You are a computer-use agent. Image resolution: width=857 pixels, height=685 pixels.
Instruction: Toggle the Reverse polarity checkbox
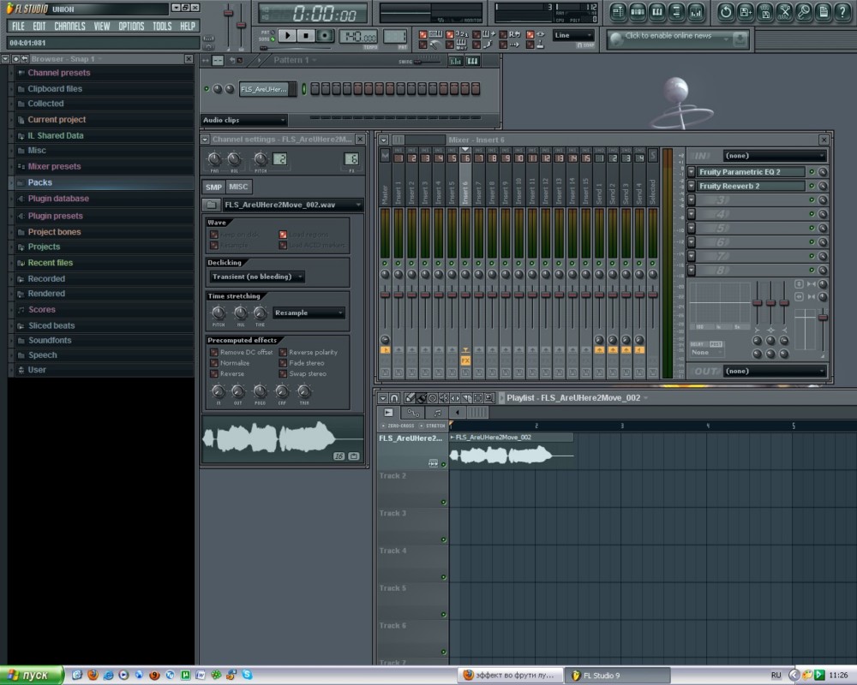tap(283, 352)
